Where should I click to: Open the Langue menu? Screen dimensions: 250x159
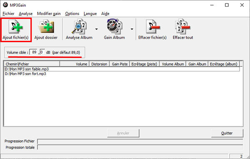tap(90, 14)
